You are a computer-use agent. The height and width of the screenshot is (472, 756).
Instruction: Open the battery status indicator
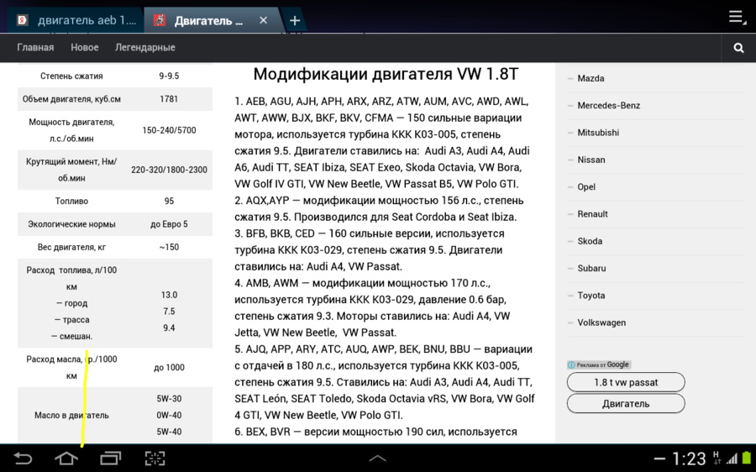coord(747,458)
